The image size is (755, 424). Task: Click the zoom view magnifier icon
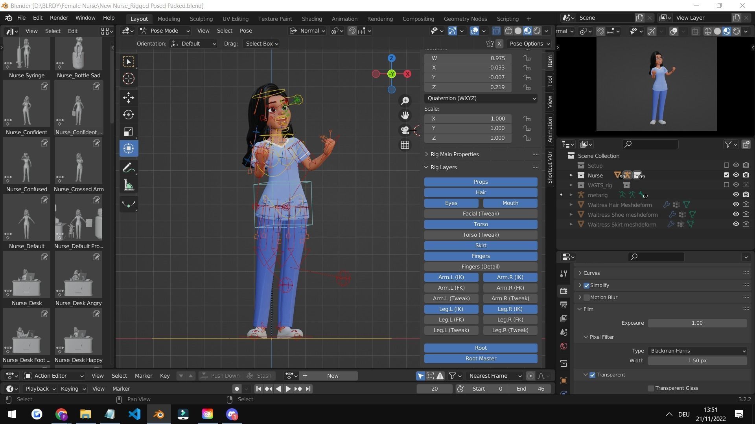coord(405,101)
